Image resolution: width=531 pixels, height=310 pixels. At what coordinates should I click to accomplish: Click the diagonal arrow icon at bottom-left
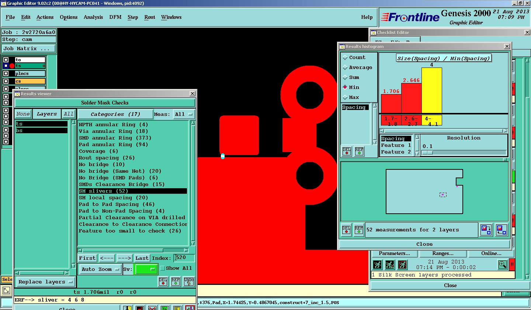(6, 291)
